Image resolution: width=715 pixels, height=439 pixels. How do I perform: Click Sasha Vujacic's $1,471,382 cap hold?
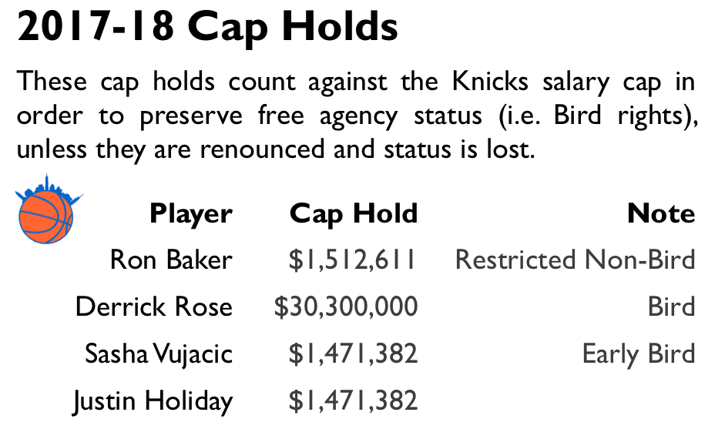coord(353,354)
